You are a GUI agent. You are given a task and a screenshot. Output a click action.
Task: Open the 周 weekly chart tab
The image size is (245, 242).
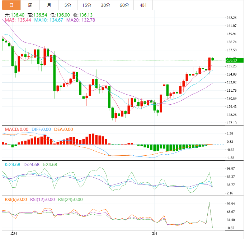coord(30,5)
